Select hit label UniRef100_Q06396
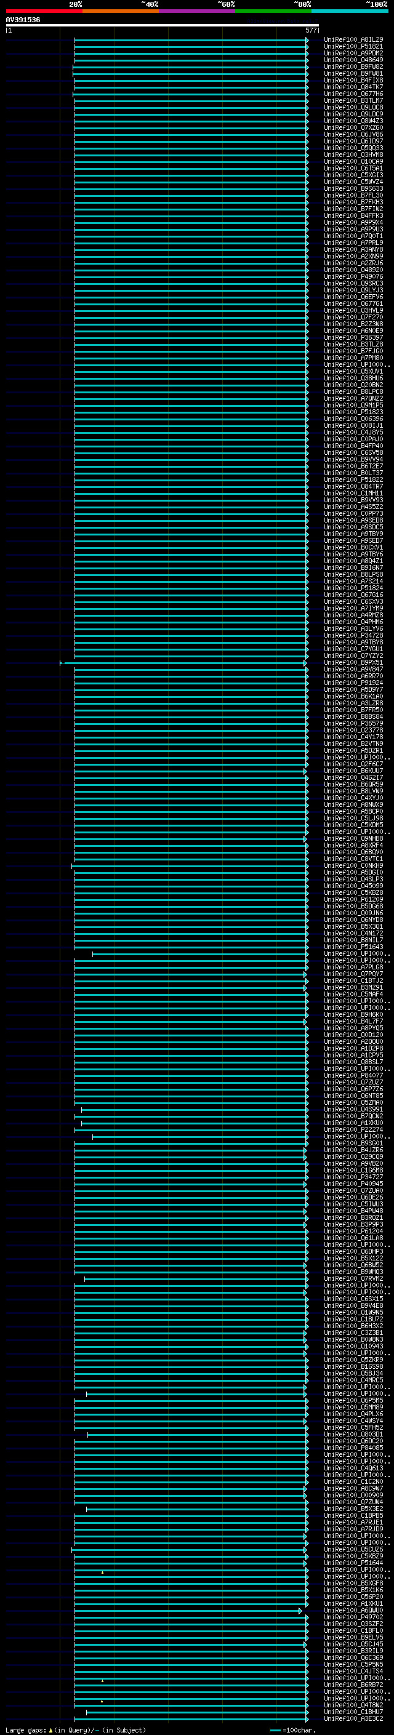 pyautogui.click(x=353, y=419)
